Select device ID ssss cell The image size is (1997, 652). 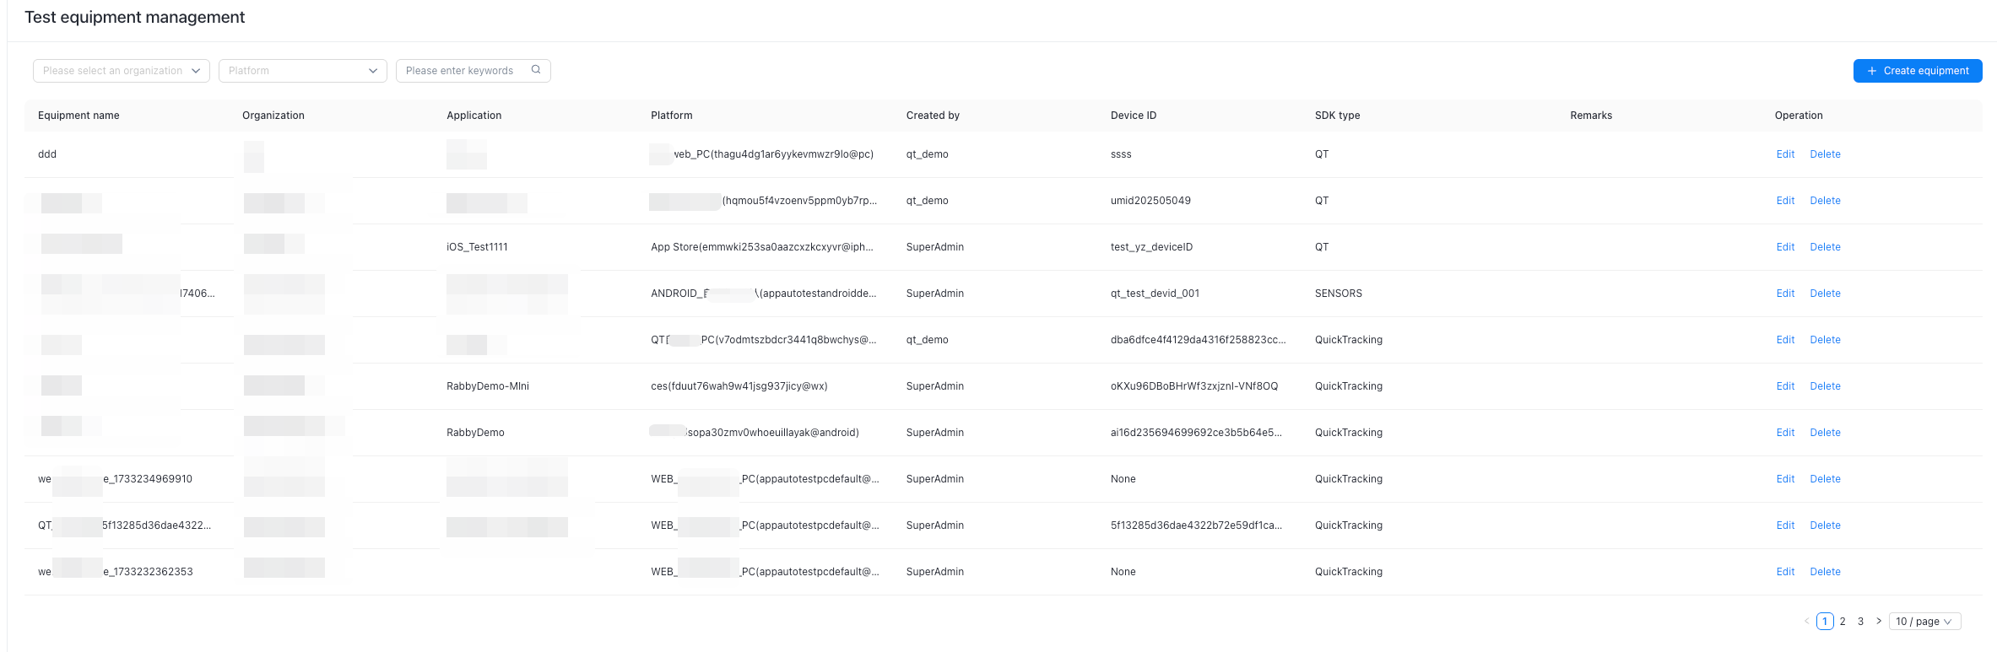1121,154
